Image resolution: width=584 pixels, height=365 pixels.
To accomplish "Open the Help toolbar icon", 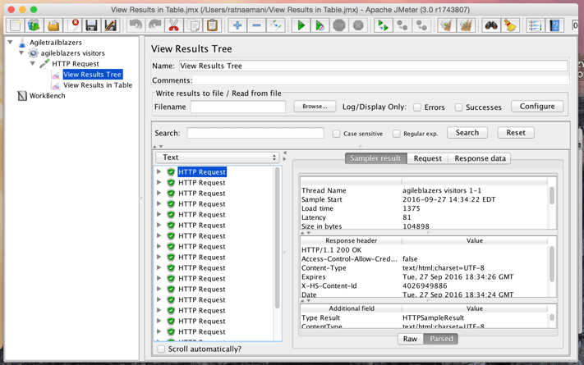I will [x=554, y=25].
